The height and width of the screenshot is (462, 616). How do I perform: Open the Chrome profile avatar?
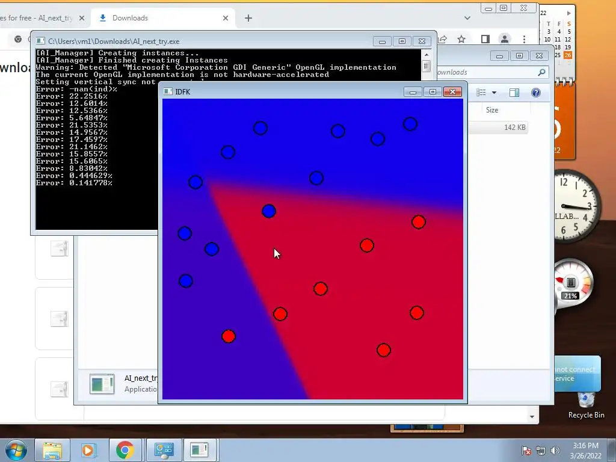coord(505,39)
